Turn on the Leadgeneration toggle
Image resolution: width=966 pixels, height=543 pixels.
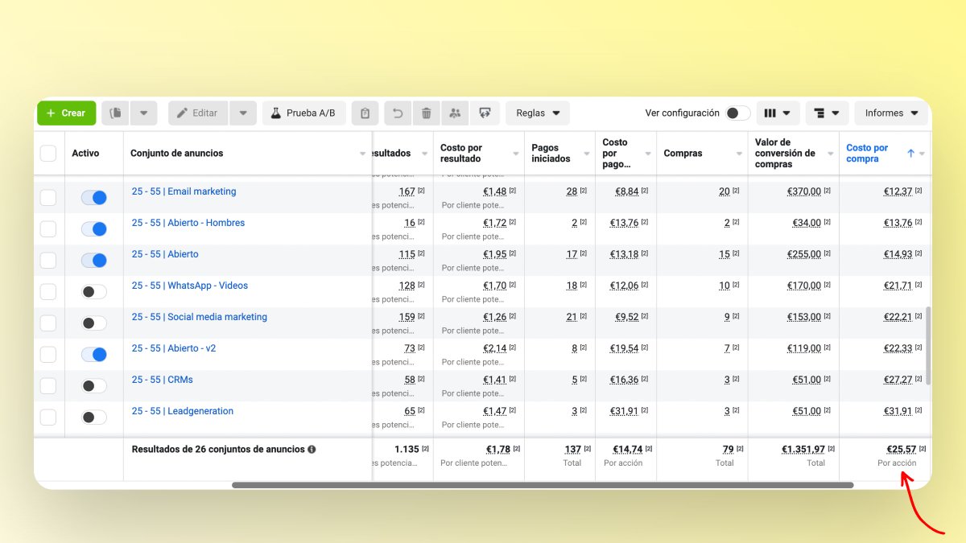[94, 418]
